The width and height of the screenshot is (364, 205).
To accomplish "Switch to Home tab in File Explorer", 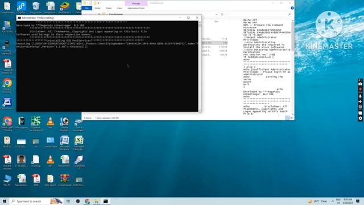I will [x=97, y=8].
